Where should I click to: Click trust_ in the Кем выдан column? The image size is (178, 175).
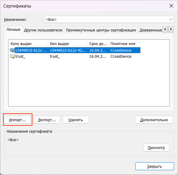tap(55, 57)
